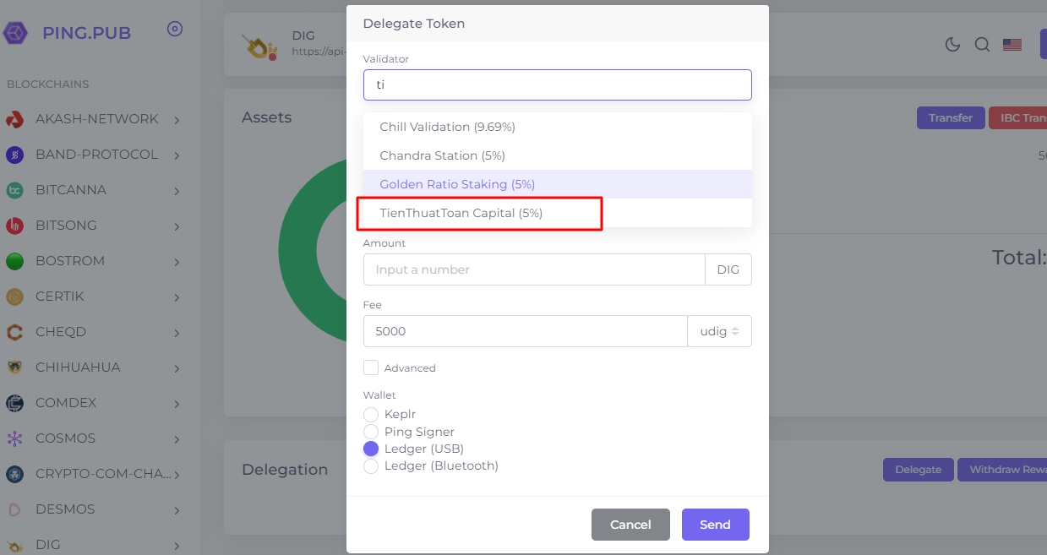
Task: Click the sidebar pin toggle circle icon
Action: (x=175, y=29)
